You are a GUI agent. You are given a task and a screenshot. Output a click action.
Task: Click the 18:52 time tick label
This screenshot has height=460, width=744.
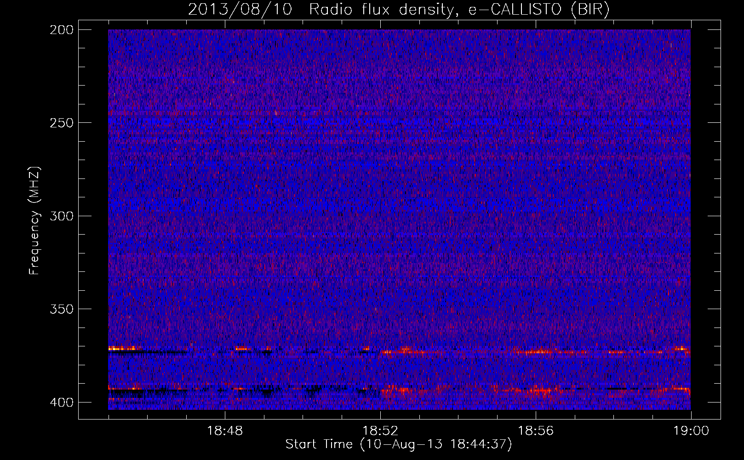(380, 431)
